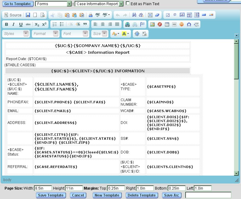Open the Case Information Report template dropdown

[121, 4]
